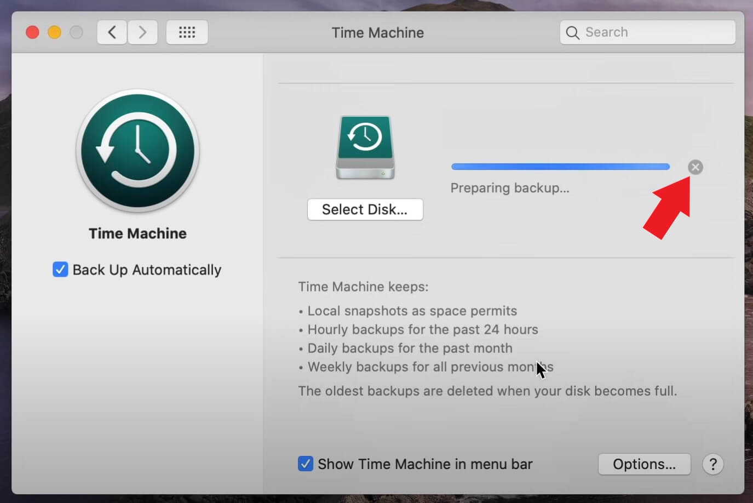Click the forward navigation arrow

[142, 32]
